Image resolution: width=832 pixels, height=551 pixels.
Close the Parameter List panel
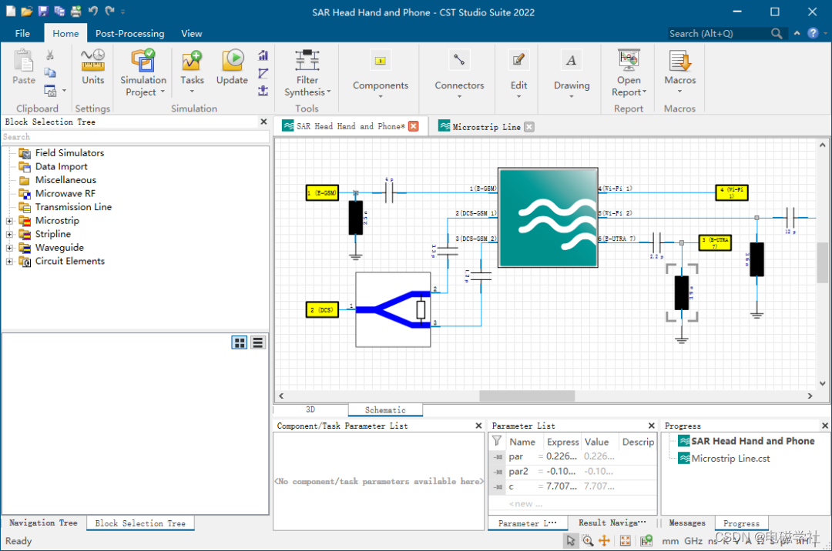coord(652,426)
